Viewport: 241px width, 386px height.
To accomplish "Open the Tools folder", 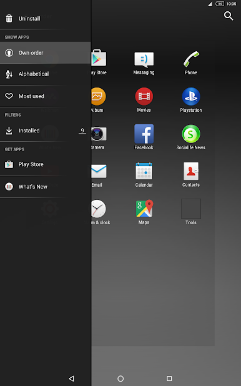I will click(191, 212).
